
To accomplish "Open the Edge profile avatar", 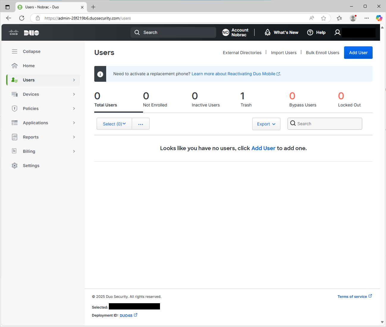I will click(353, 18).
